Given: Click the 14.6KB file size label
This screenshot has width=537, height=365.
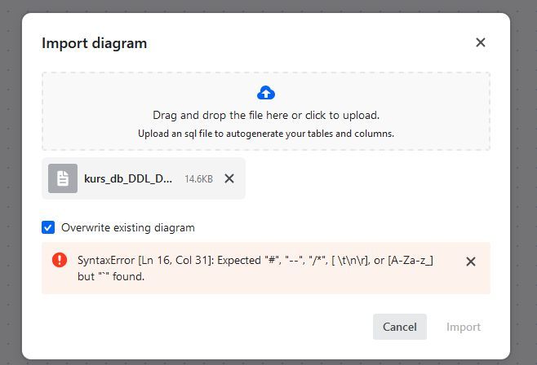Looking at the screenshot, I should 198,179.
